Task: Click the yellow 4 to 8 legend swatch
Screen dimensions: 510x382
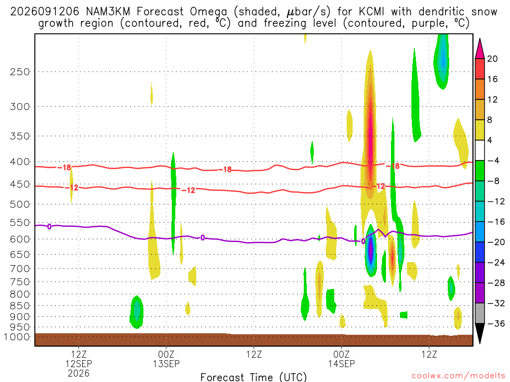Action: pos(480,130)
